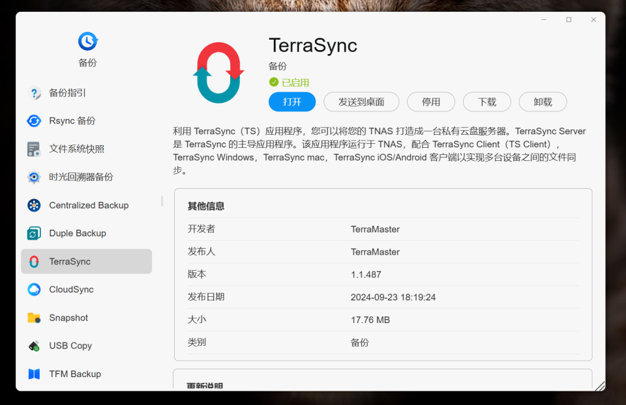Screen dimensions: 626x405
Task: Open Duple Backup from the sidebar
Action: [x=86, y=233]
